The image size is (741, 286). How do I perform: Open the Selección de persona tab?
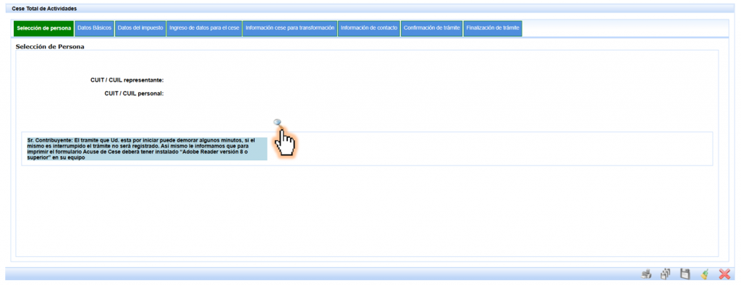point(44,28)
